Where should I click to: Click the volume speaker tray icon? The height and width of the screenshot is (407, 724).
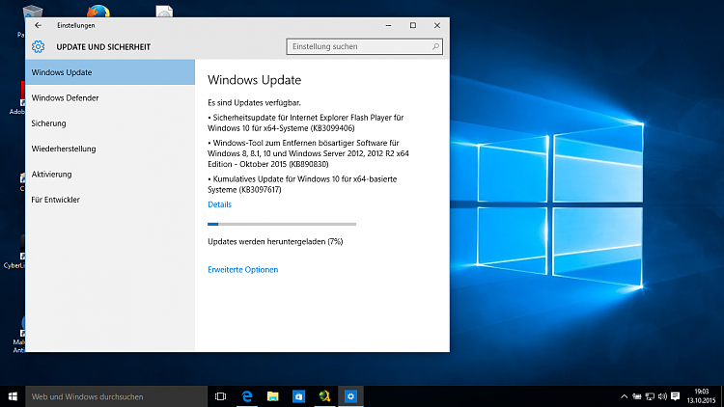(662, 396)
